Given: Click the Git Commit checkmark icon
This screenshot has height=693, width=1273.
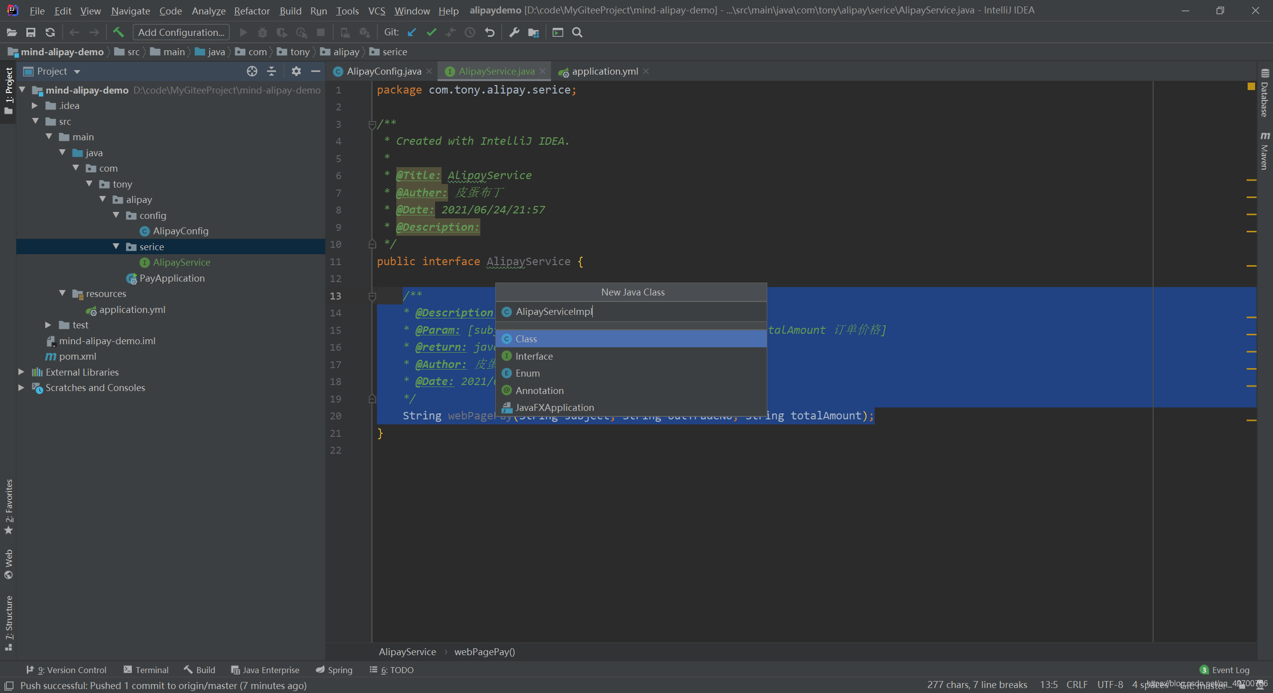Looking at the screenshot, I should (432, 32).
